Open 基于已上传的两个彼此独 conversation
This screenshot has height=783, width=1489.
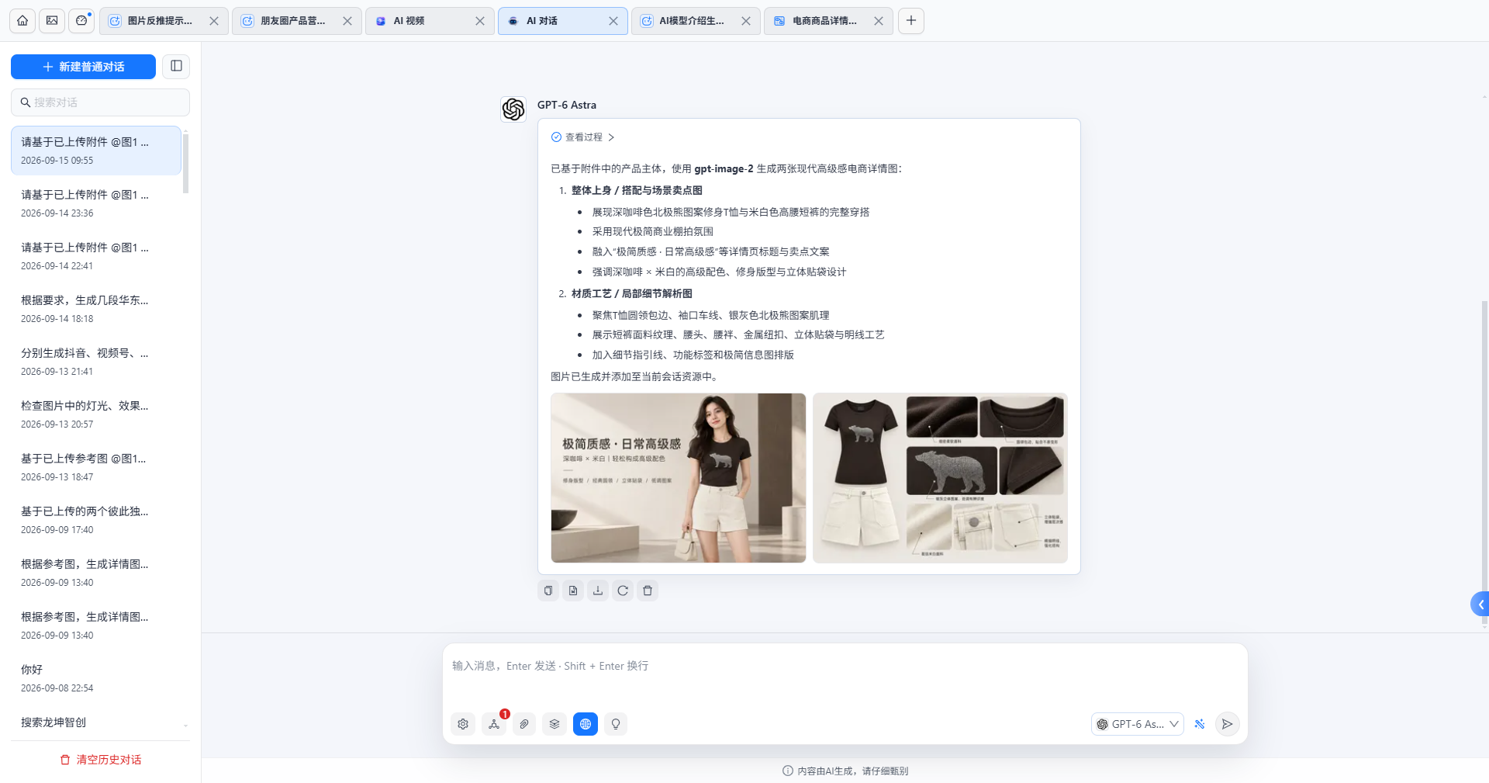point(96,520)
